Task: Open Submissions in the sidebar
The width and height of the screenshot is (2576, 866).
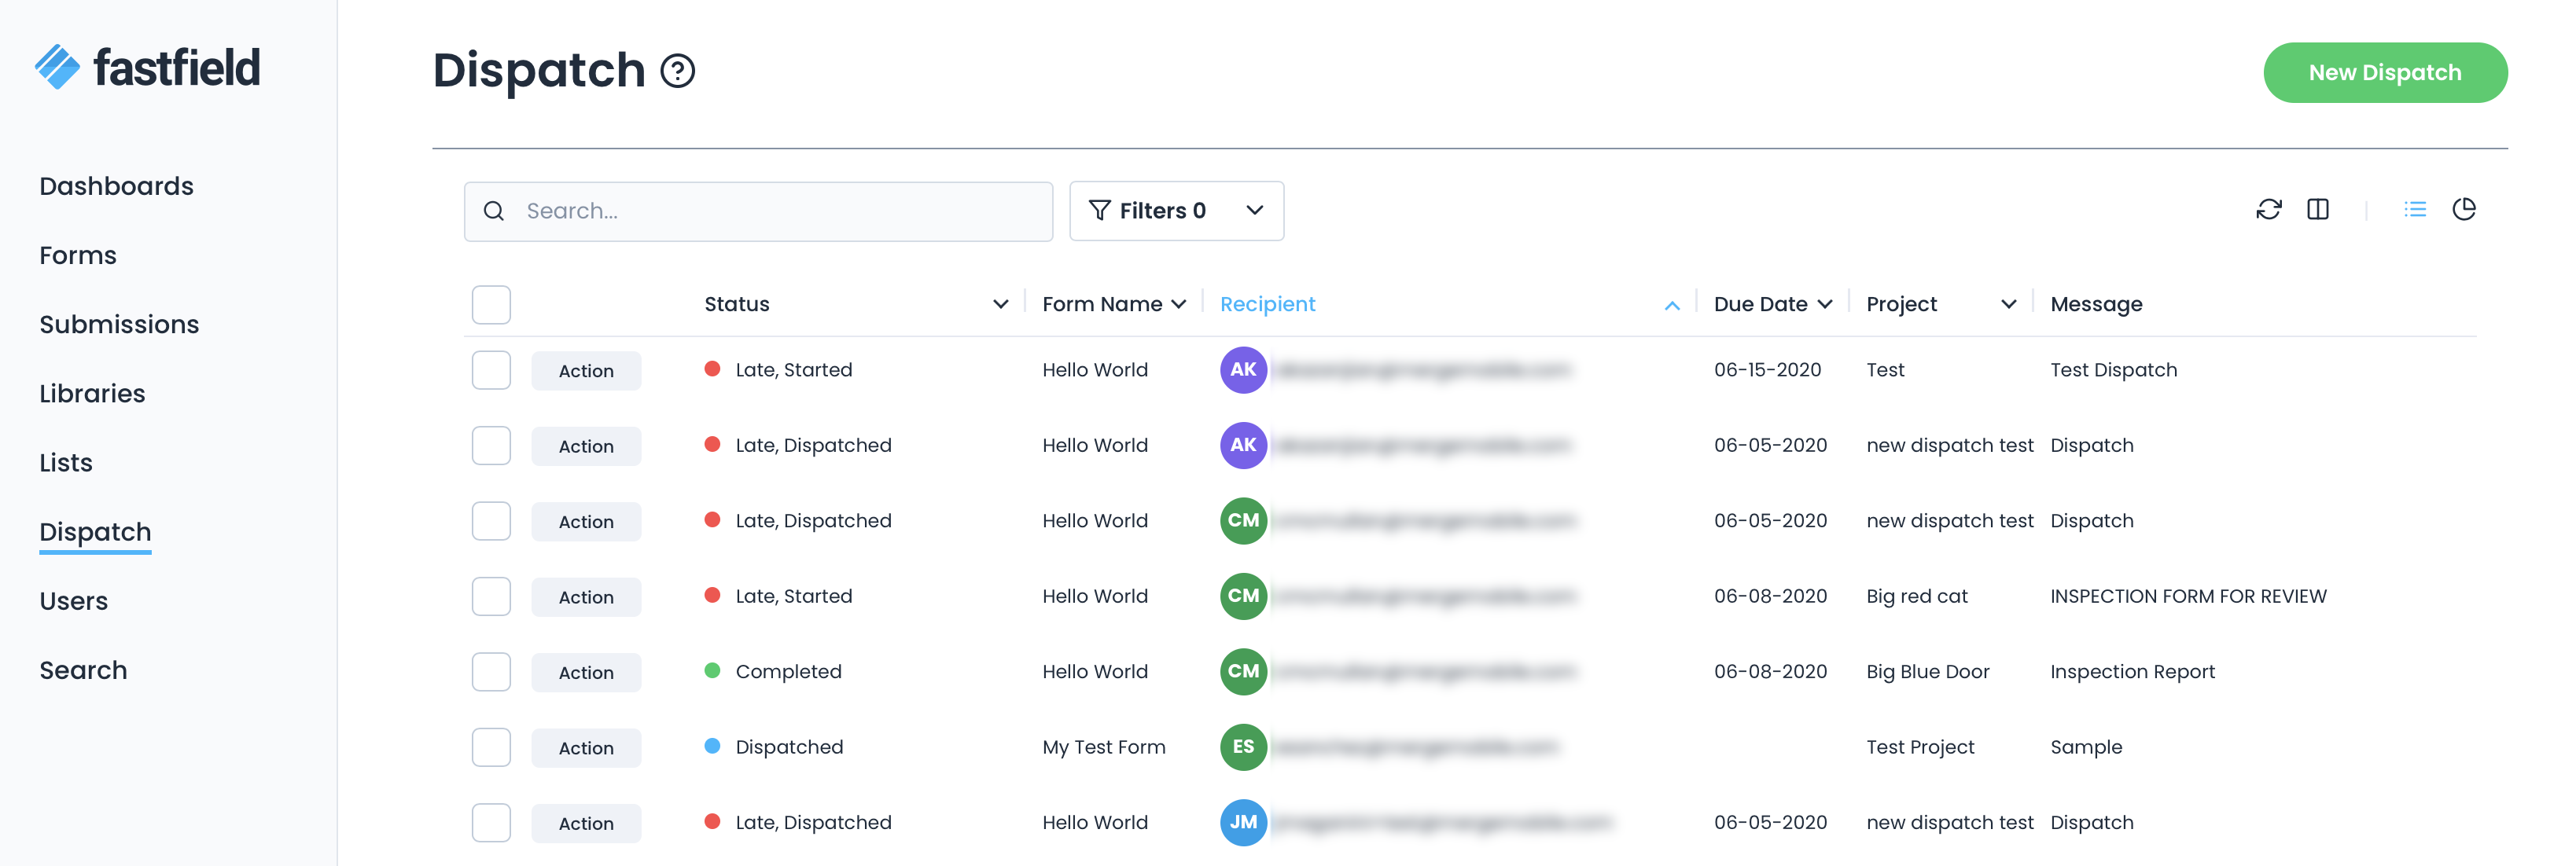Action: pos(119,325)
